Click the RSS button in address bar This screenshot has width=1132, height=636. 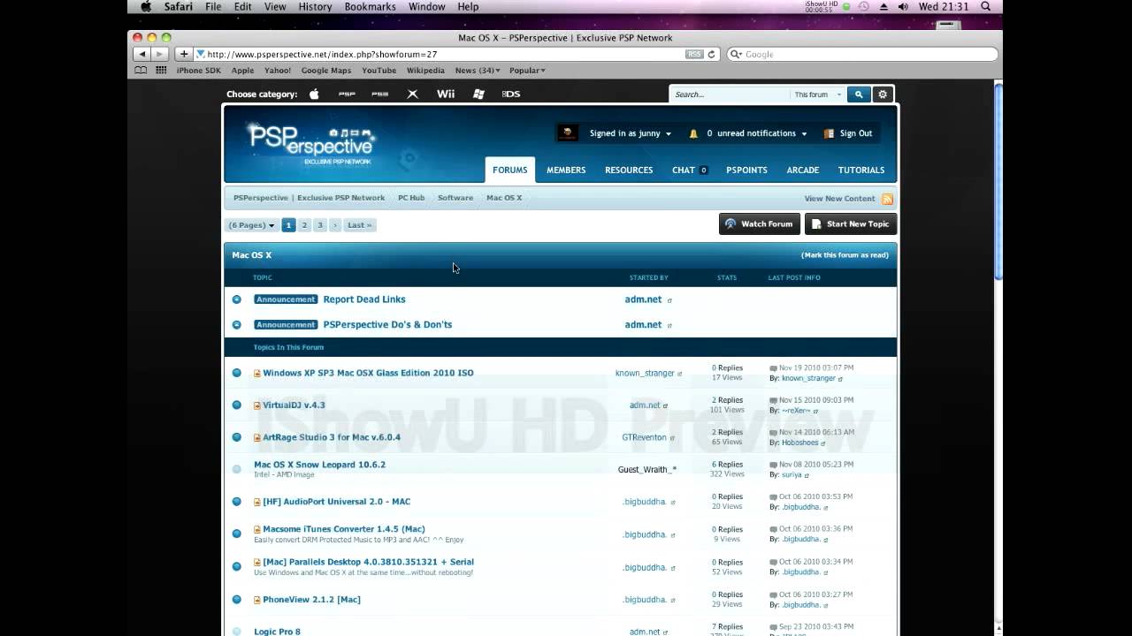click(x=694, y=54)
